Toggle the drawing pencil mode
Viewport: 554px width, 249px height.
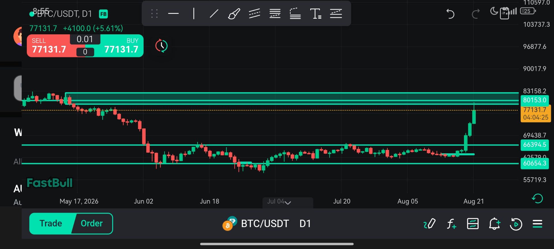point(429,224)
